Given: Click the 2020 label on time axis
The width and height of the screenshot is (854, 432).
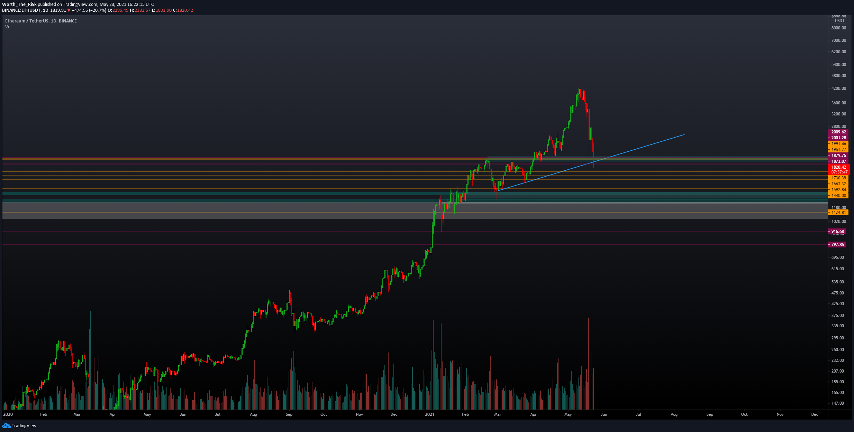Looking at the screenshot, I should tap(8, 414).
